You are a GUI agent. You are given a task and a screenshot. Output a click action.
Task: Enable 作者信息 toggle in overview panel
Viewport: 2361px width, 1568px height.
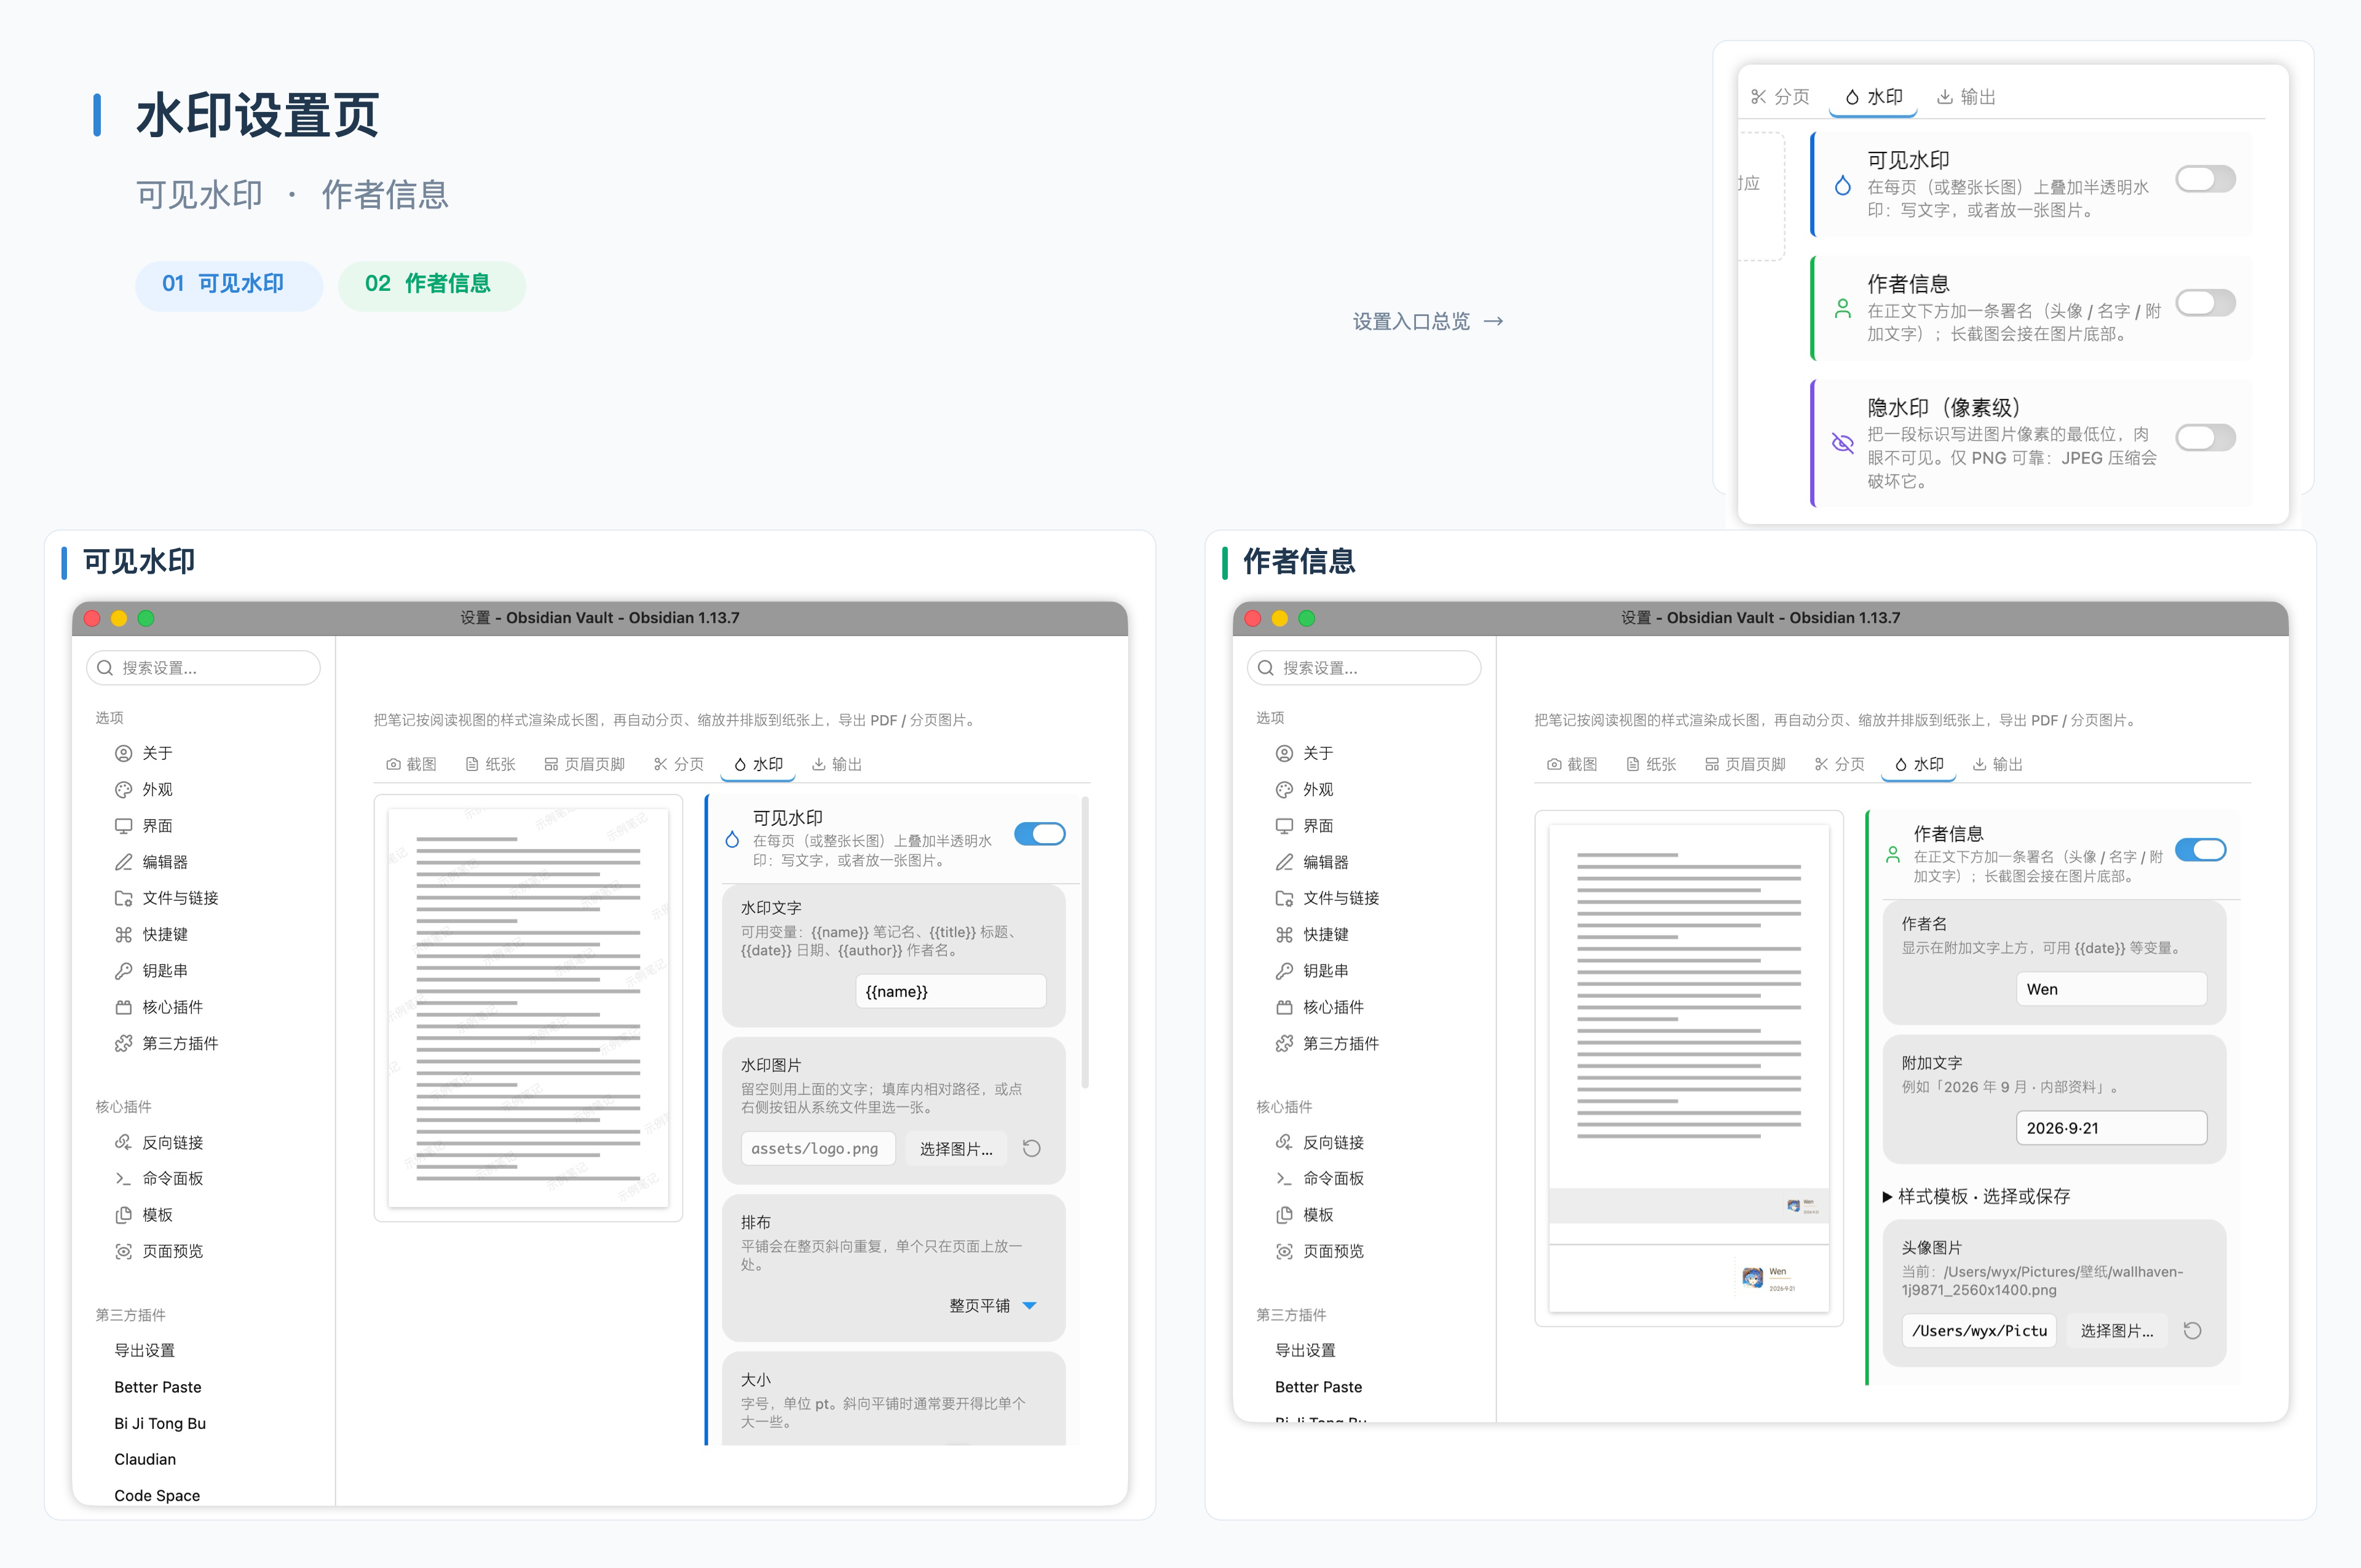pos(2205,303)
